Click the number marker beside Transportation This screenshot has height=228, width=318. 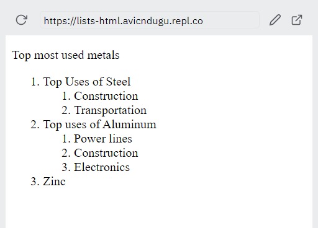pos(66,110)
